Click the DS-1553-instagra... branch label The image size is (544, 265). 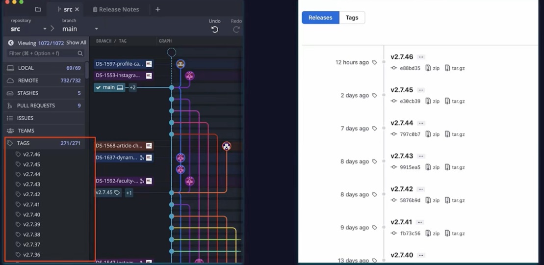pyautogui.click(x=124, y=76)
